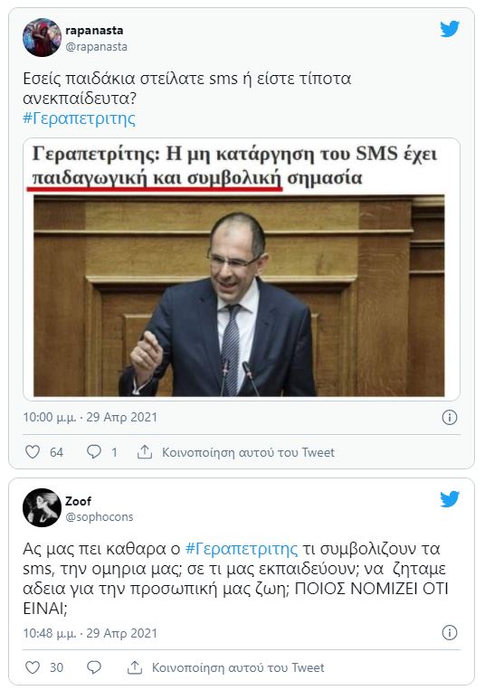Click the 10:48 μ.μ. · 29 Απρ 2021 timestamp
The height and width of the screenshot is (690, 485).
90,633
